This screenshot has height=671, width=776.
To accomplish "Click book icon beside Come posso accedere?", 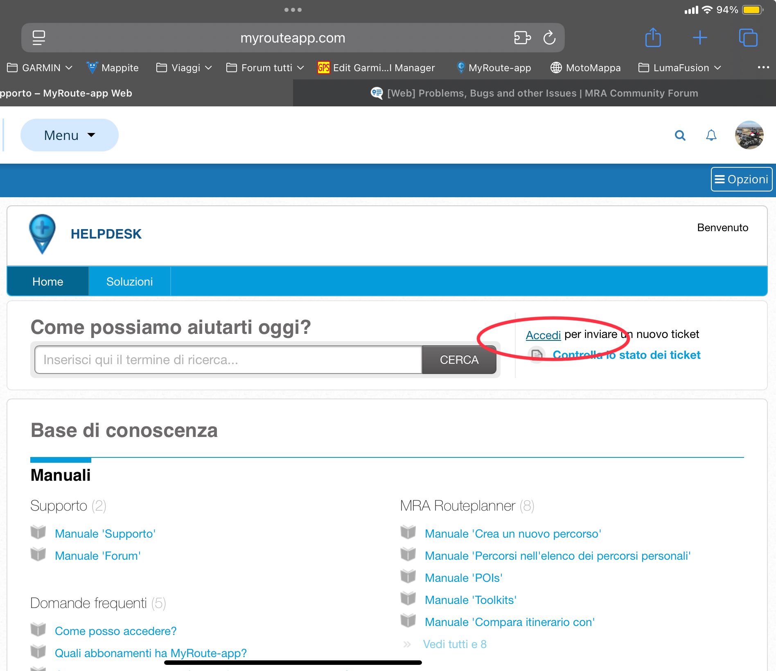I will click(x=38, y=630).
